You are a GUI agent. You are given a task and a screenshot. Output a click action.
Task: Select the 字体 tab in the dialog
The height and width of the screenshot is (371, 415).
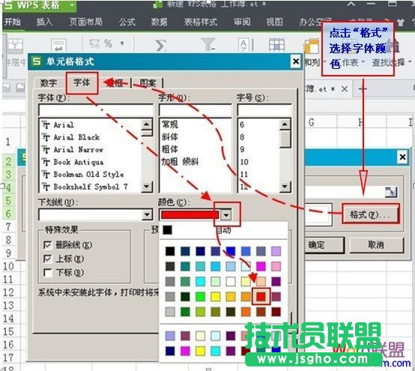pyautogui.click(x=82, y=83)
